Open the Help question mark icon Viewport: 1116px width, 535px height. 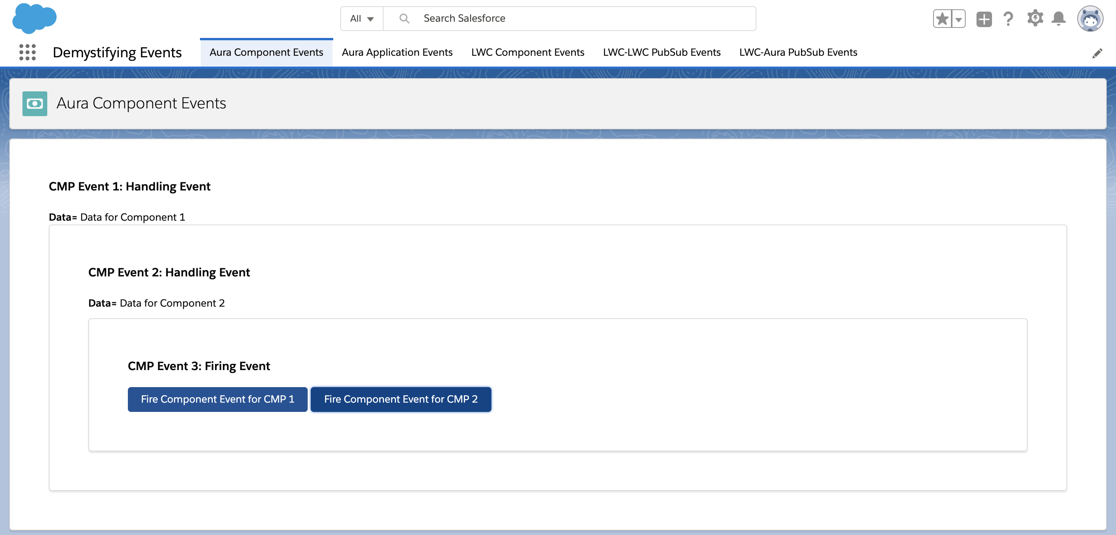click(1008, 19)
